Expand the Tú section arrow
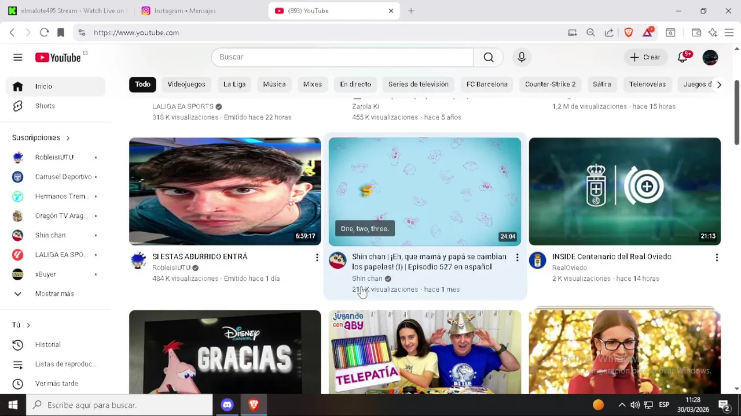Viewport: 741px width, 416px height. (x=28, y=325)
